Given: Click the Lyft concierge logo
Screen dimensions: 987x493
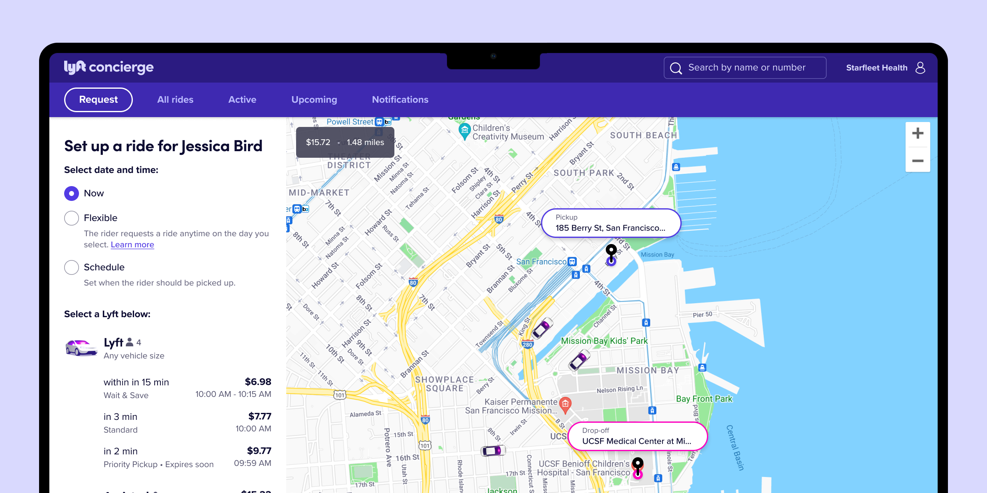Looking at the screenshot, I should tap(109, 67).
